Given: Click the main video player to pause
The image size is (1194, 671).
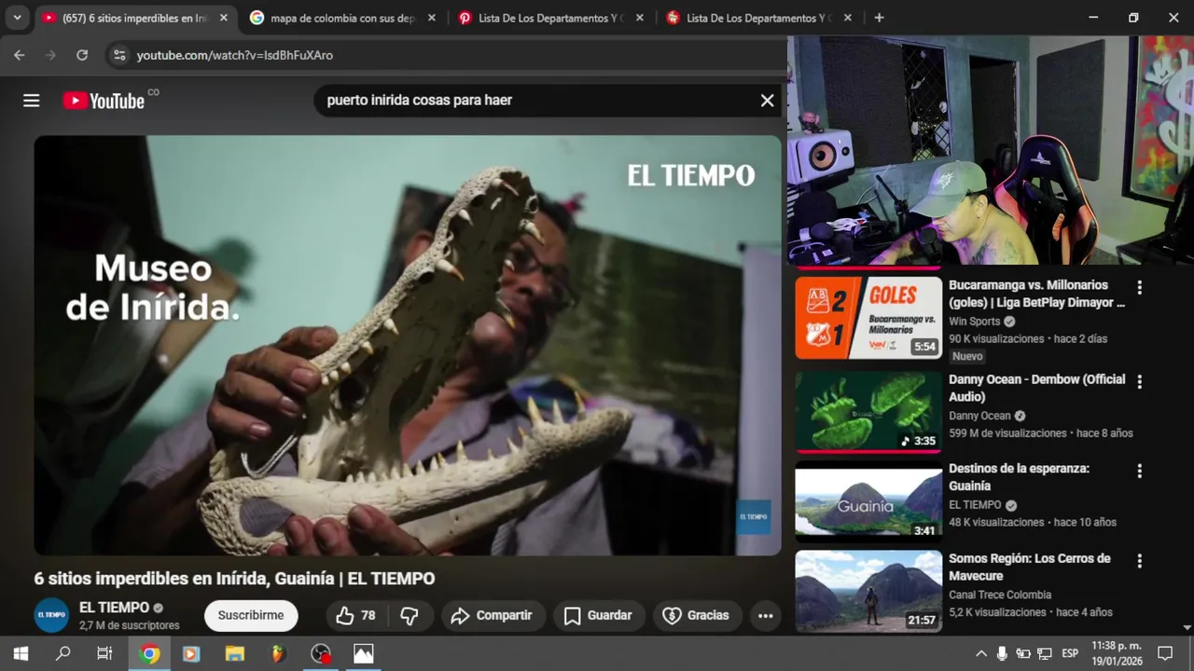Looking at the screenshot, I should (408, 345).
